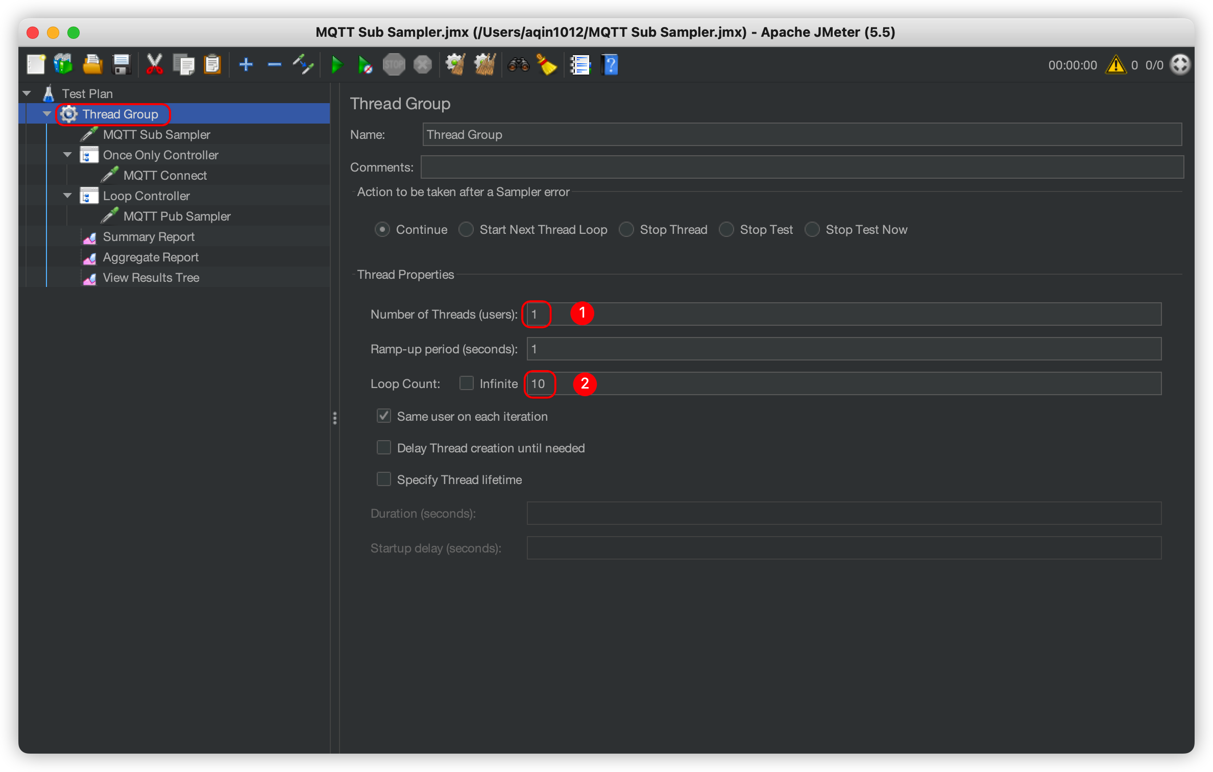Image resolution: width=1213 pixels, height=772 pixels.
Task: Open View Results Tree
Action: (x=151, y=277)
